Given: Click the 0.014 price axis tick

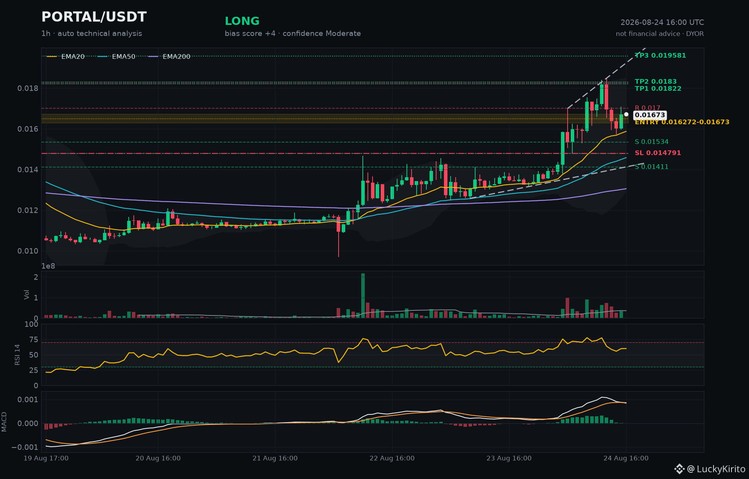Looking at the screenshot, I should (28, 170).
